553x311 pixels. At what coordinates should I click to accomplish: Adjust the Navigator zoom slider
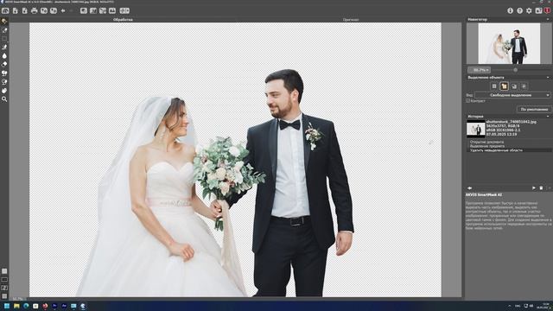pyautogui.click(x=516, y=70)
